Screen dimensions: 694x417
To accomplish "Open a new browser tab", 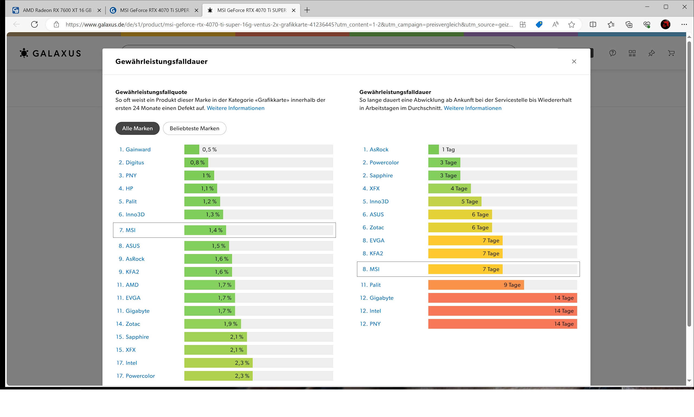I will point(307,10).
